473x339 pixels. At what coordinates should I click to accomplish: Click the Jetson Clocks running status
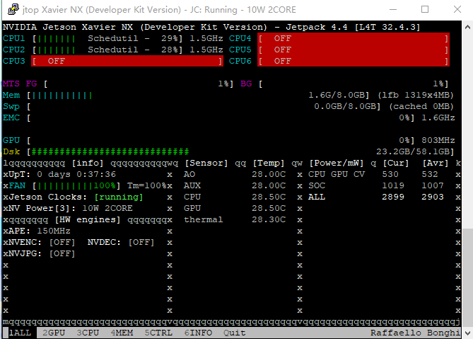(119, 197)
